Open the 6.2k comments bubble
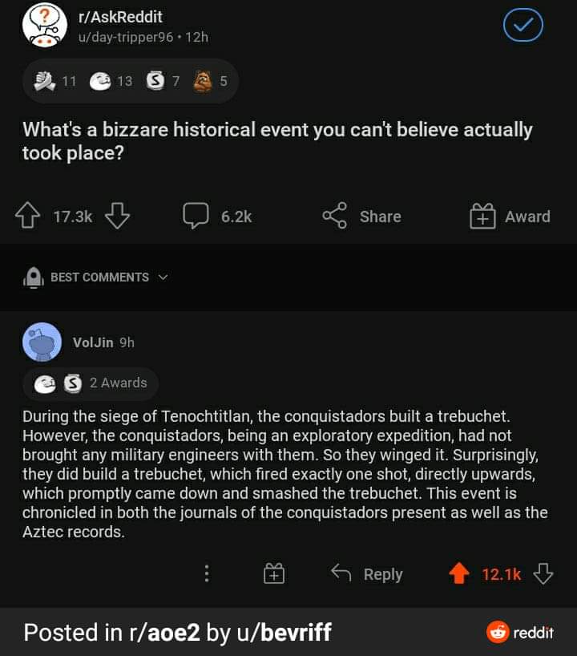This screenshot has height=656, width=577. point(196,216)
